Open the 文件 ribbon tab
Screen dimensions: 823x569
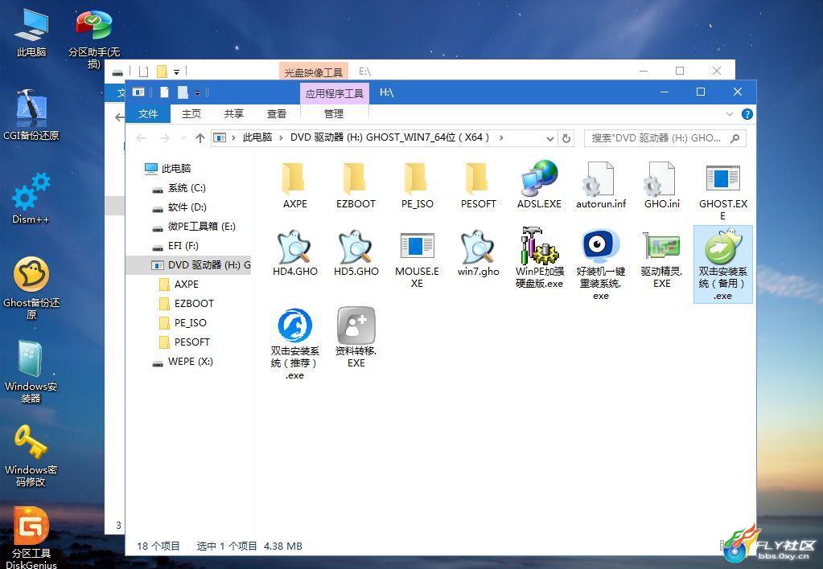pos(148,114)
